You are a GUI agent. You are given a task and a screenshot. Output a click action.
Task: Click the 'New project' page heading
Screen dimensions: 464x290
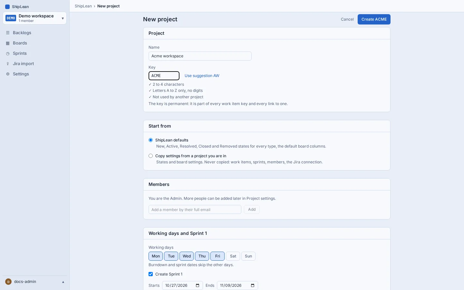click(x=160, y=19)
